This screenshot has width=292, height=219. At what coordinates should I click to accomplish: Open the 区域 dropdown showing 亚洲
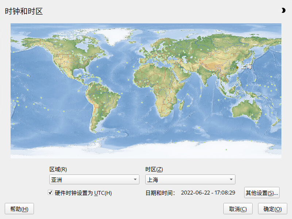pos(94,180)
